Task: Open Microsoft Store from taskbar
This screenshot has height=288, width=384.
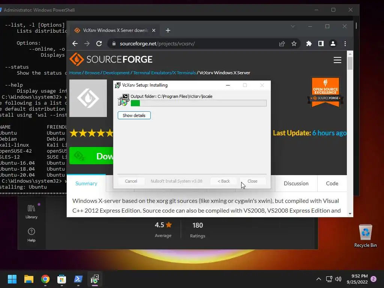Action: tap(62, 279)
